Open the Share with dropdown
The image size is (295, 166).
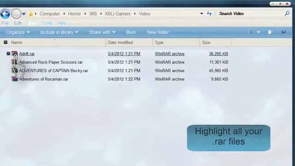pyautogui.click(x=102, y=32)
